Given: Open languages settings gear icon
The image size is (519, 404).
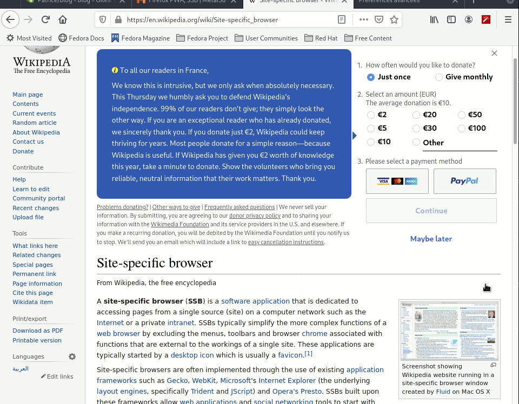Looking at the screenshot, I should [x=72, y=356].
